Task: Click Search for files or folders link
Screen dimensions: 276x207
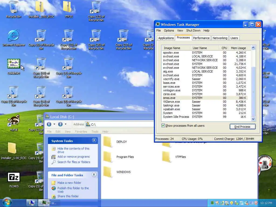Action: coord(74,162)
